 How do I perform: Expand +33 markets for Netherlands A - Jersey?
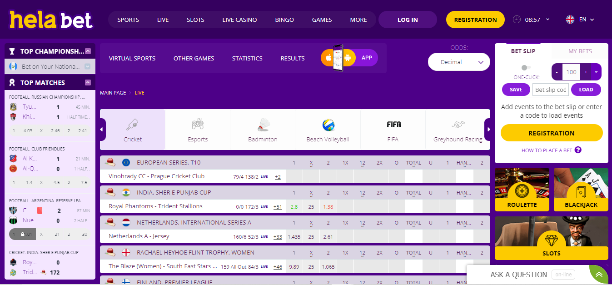click(278, 236)
